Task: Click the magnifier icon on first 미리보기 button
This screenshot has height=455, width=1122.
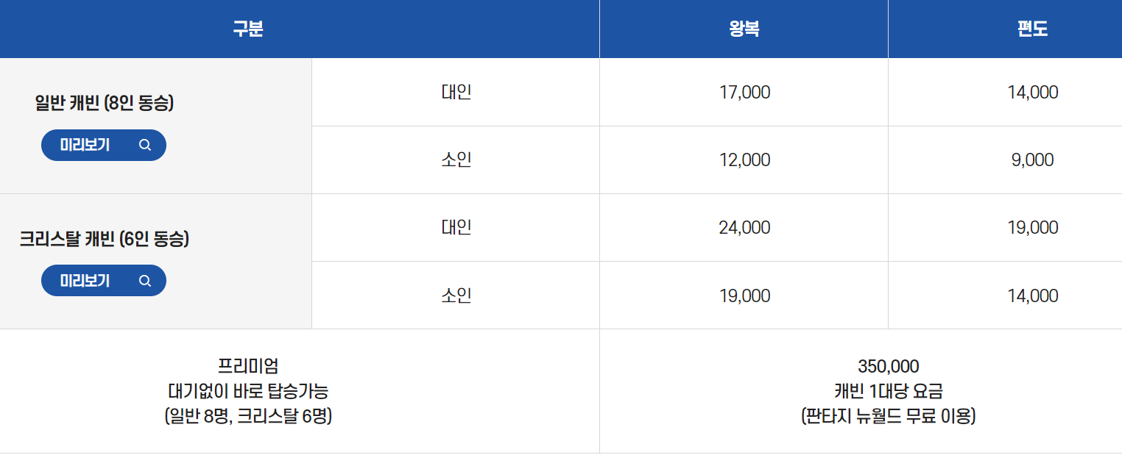Action: pos(145,145)
